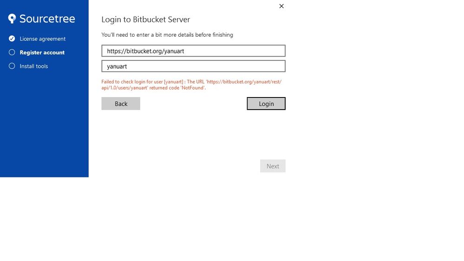
Task: Select the License agreement step
Action: click(43, 39)
